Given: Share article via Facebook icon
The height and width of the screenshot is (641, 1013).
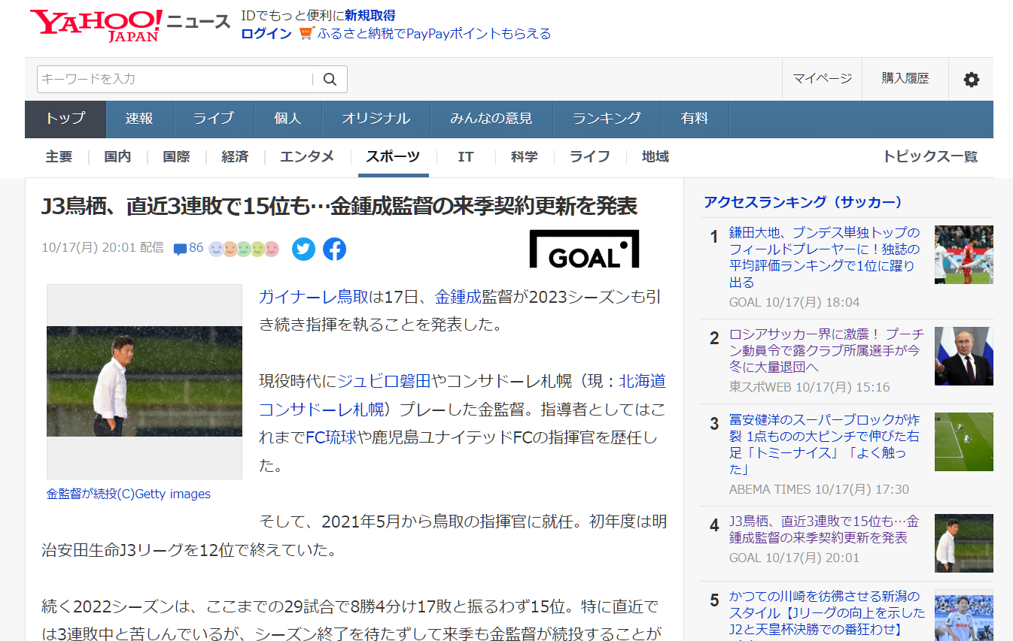Looking at the screenshot, I should point(334,249).
